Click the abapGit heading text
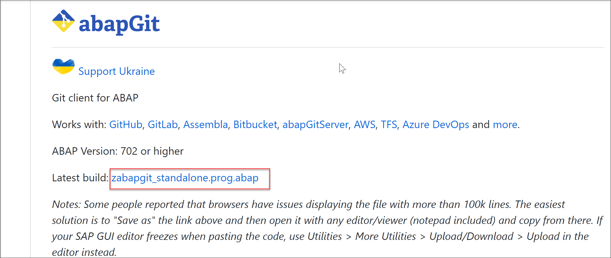611x258 pixels. tap(119, 24)
